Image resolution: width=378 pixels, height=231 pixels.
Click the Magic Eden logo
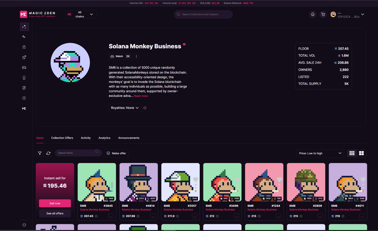coord(37,14)
